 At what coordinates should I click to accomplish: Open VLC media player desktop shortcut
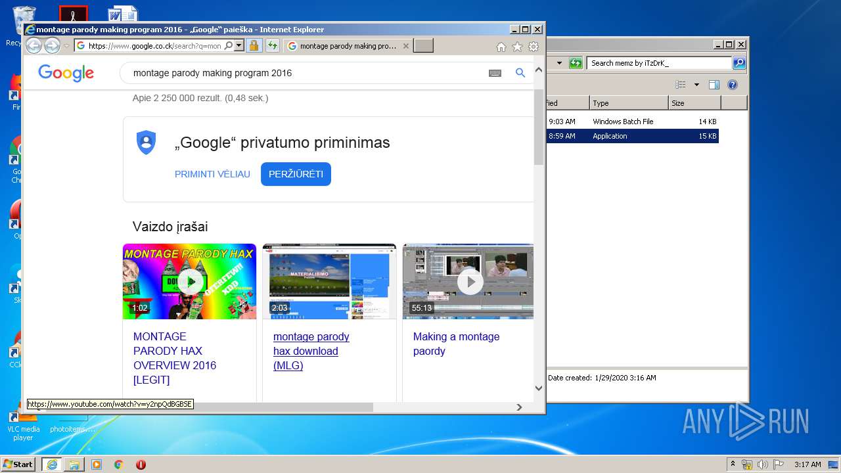coord(23,424)
